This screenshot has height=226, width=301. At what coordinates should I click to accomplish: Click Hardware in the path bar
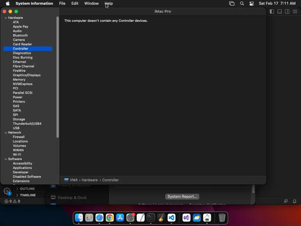(90, 180)
